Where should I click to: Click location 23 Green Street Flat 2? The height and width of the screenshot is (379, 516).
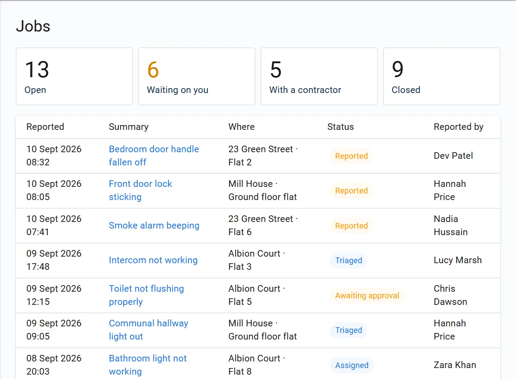coord(263,156)
